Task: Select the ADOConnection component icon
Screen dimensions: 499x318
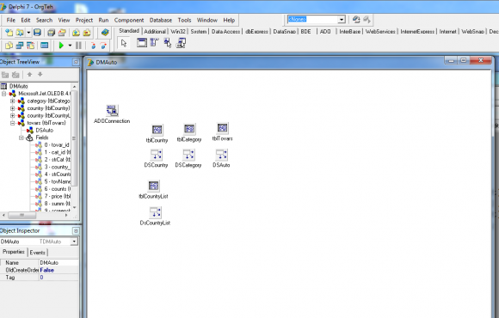Action: [x=112, y=110]
